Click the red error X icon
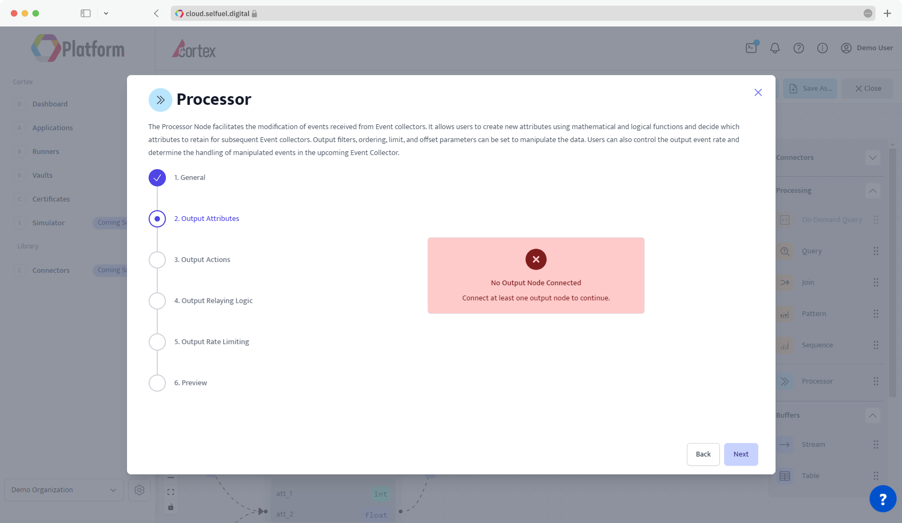 pyautogui.click(x=536, y=259)
